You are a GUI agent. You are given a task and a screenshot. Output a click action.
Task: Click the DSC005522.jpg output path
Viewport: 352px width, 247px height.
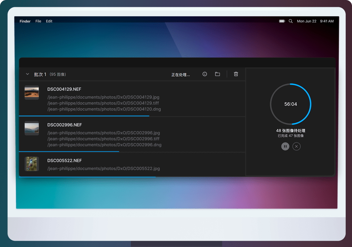coord(103,169)
